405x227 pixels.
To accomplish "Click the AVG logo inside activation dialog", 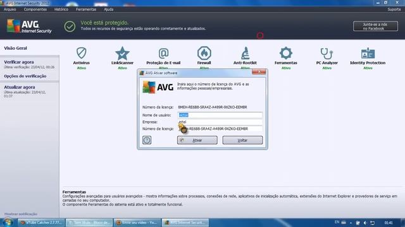I will tap(158, 87).
